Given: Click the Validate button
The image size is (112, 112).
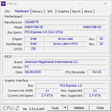Looking at the screenshot, I should (x=79, y=108).
